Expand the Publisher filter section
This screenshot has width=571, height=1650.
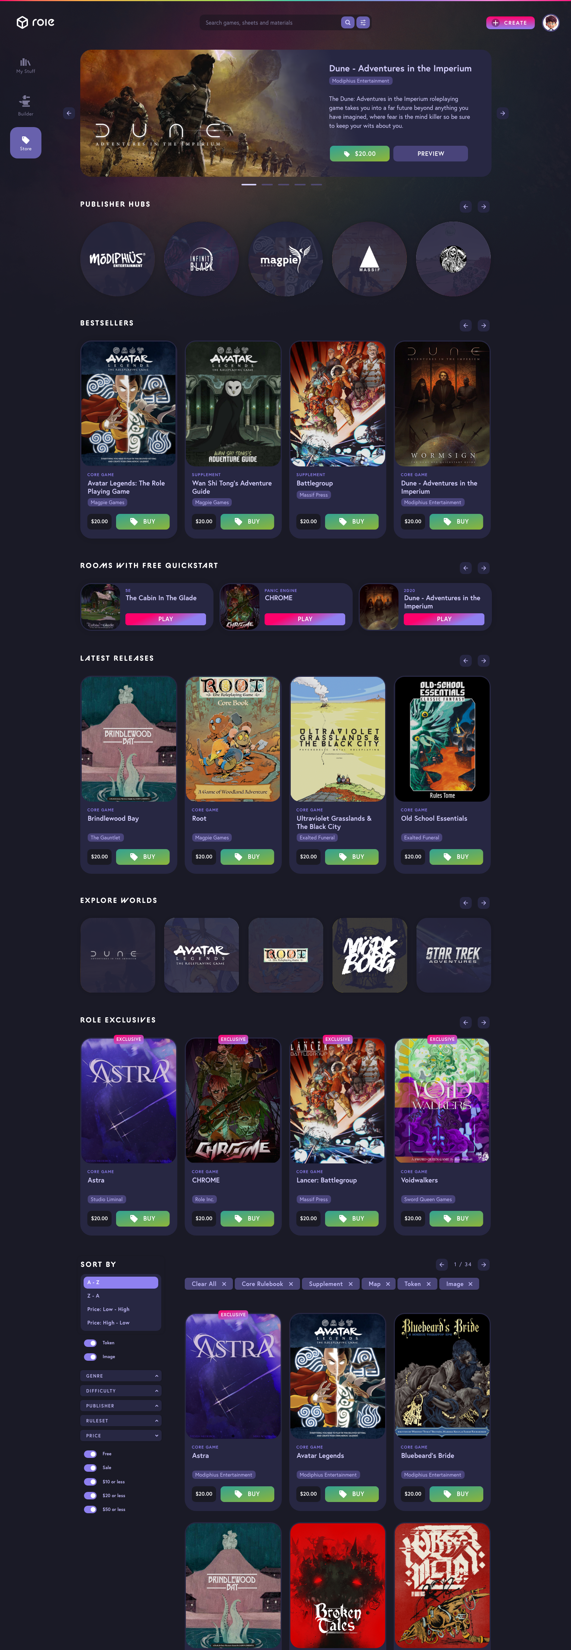(121, 1405)
